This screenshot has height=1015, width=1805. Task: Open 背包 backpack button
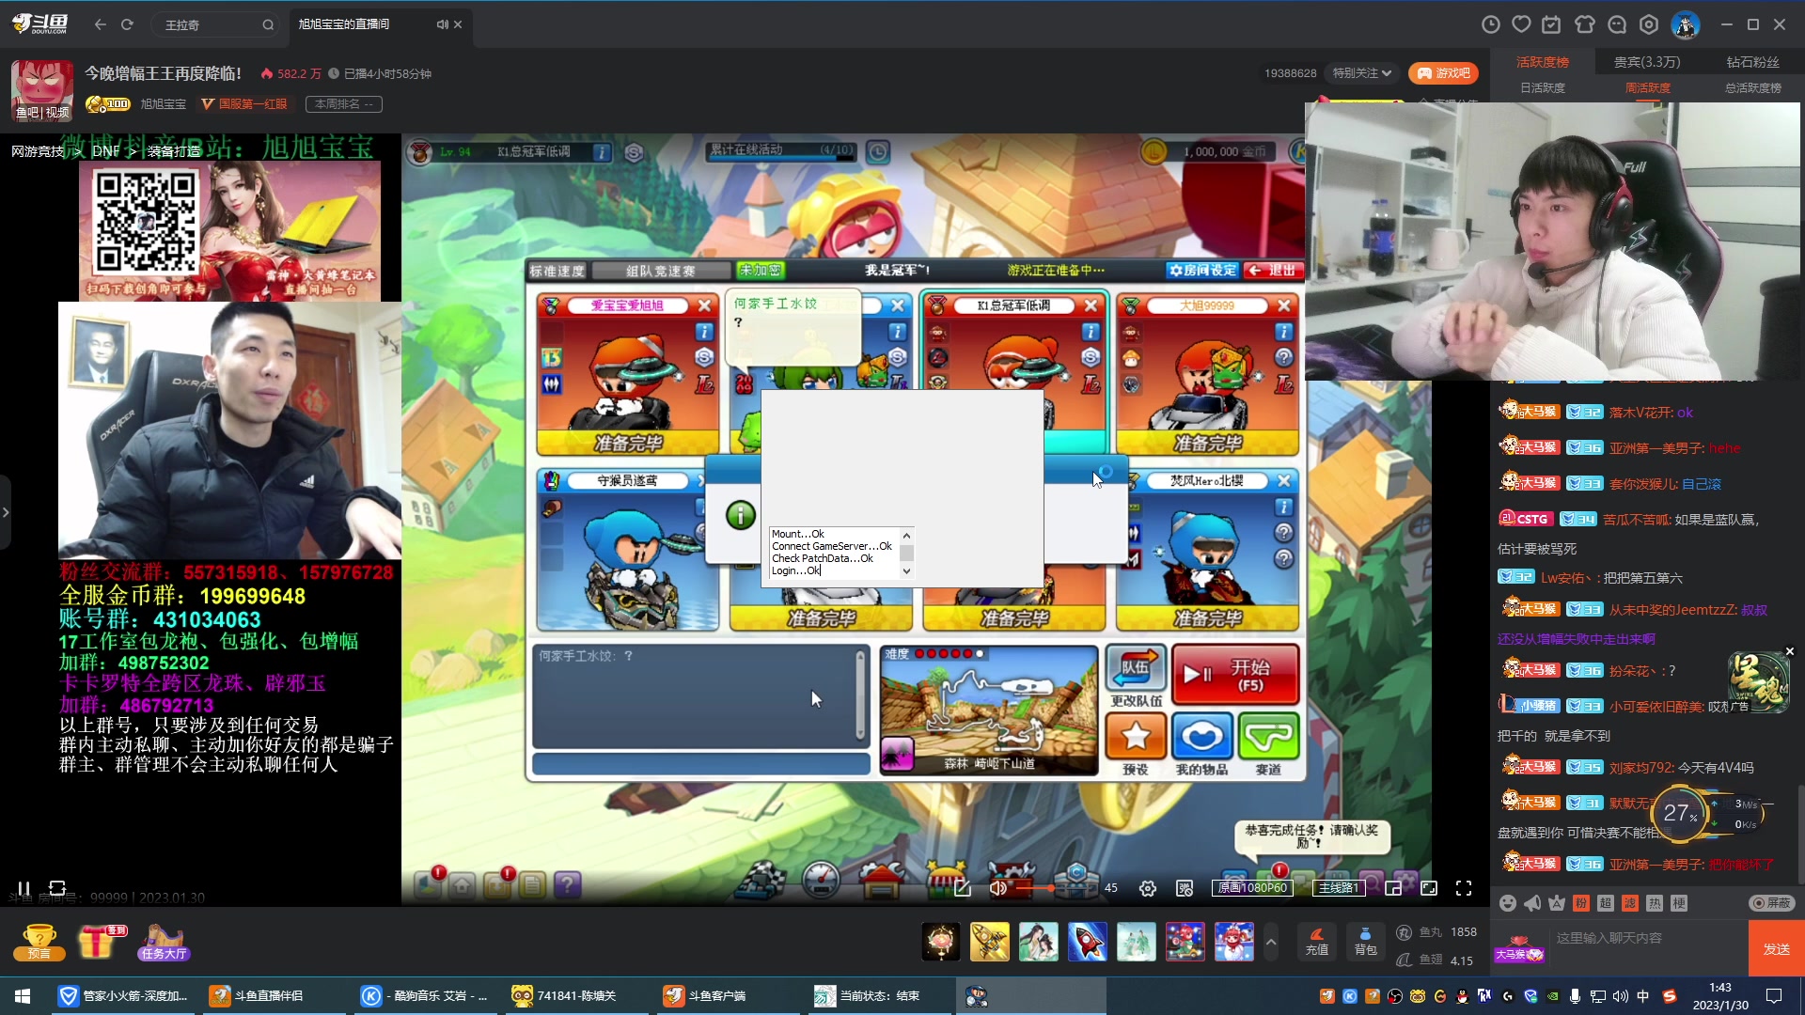pos(1366,942)
